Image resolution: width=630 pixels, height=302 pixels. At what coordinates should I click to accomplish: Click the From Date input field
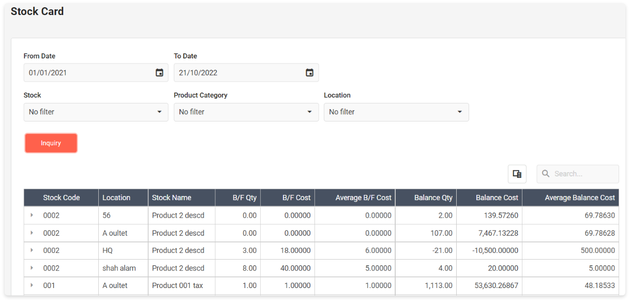(x=88, y=73)
